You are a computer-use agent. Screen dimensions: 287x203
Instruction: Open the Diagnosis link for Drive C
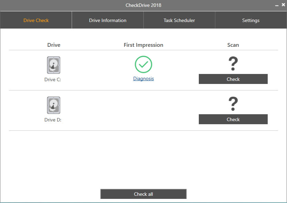pyautogui.click(x=143, y=78)
